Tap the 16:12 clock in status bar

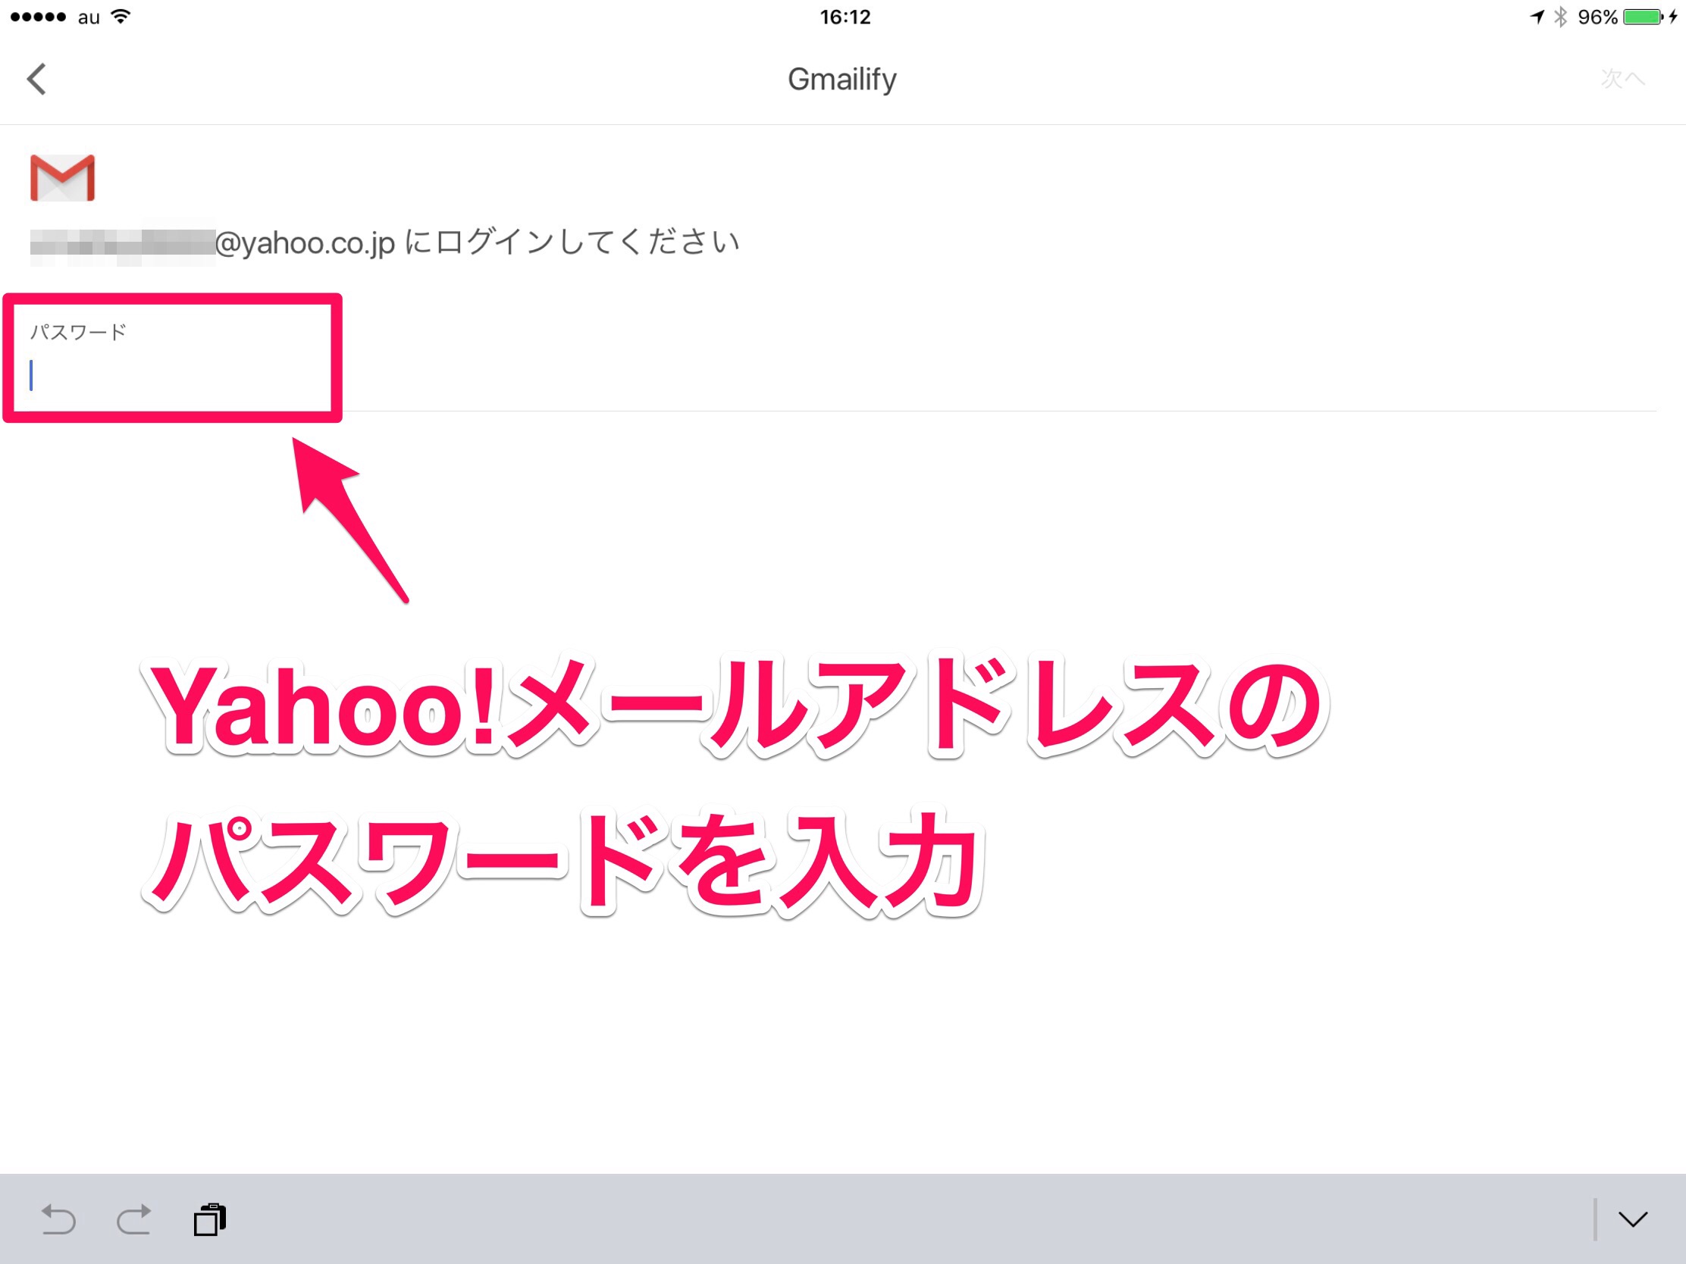[845, 17]
